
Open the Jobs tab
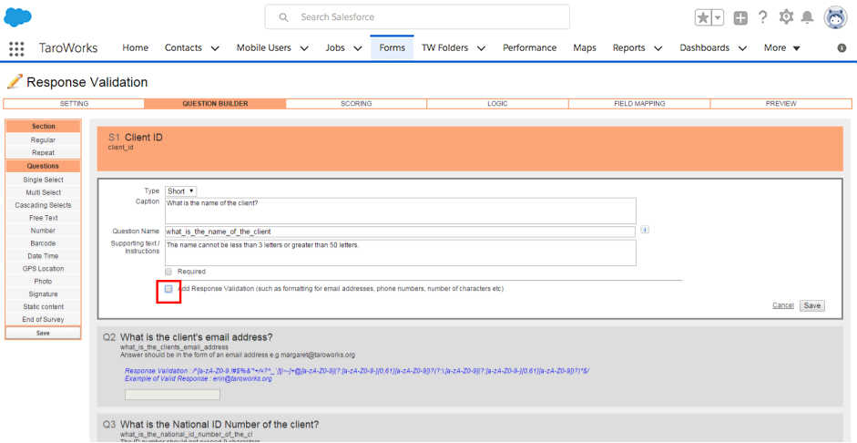point(335,47)
